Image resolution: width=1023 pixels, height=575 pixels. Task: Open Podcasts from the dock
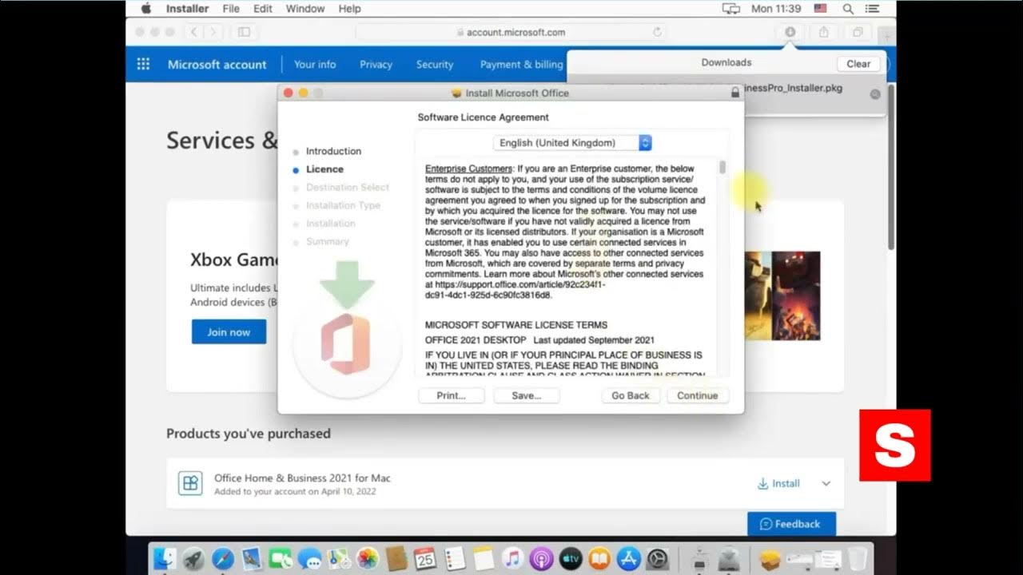tap(541, 558)
